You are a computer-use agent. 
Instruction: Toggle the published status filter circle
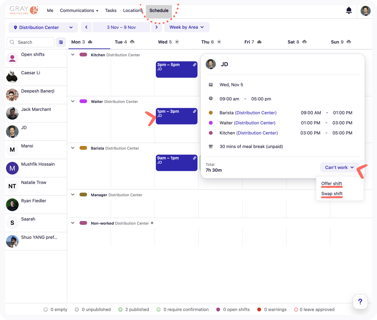pyautogui.click(x=120, y=310)
